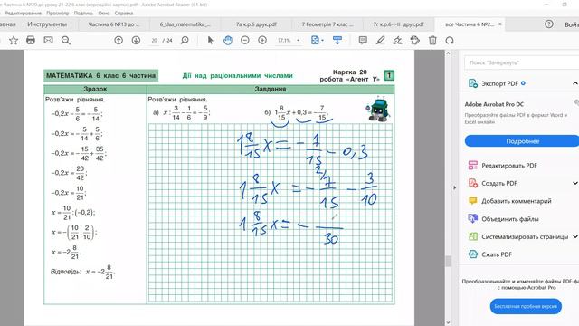The height and width of the screenshot is (326, 579).
Task: Click the Подробнее button
Action: pos(522,141)
